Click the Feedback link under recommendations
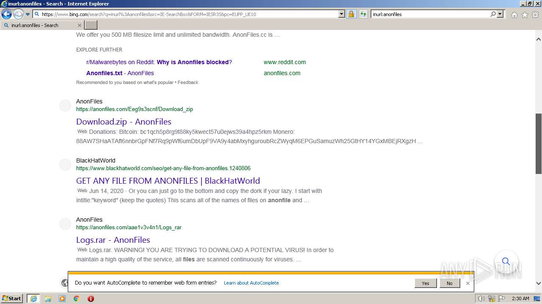The height and width of the screenshot is (304, 542). pyautogui.click(x=188, y=82)
